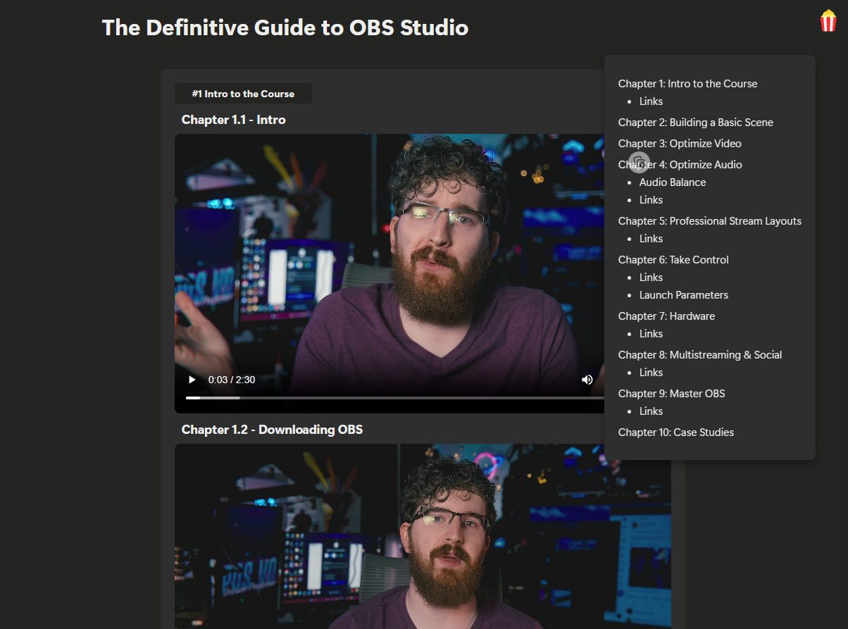Click the Chapter 1.2 - Downloading OBS heading
This screenshot has height=629, width=848.
[x=272, y=430]
